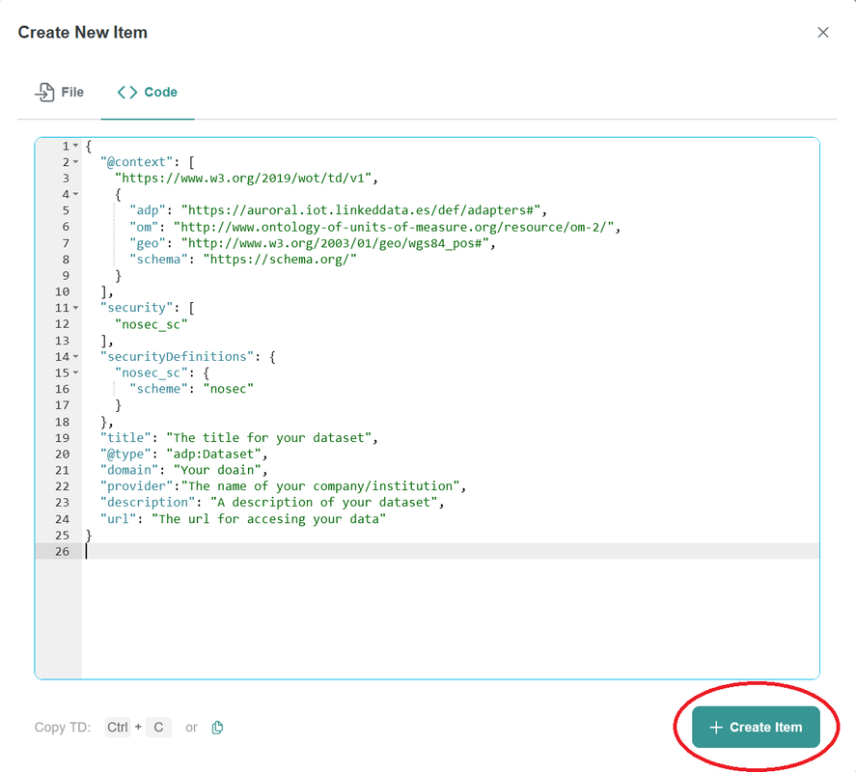Click the "https://www.w3.org/2019/wot/td/v1" string
This screenshot has height=772, width=856.
point(243,178)
